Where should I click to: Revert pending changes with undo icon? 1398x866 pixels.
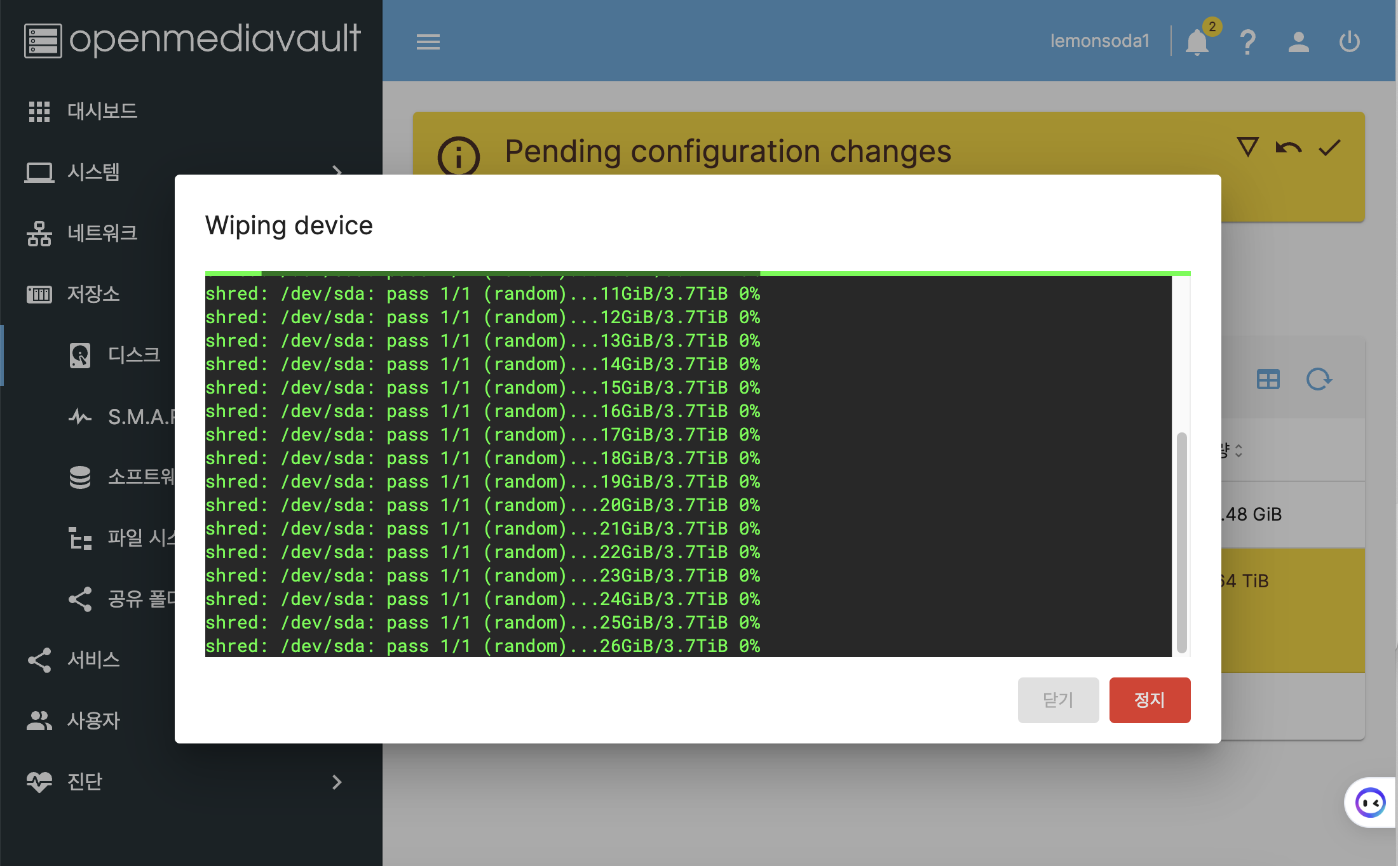pyautogui.click(x=1288, y=148)
